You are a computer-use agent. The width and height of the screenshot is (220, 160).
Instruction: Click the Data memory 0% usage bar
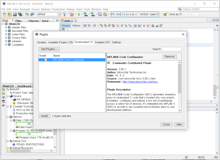pos(25,124)
